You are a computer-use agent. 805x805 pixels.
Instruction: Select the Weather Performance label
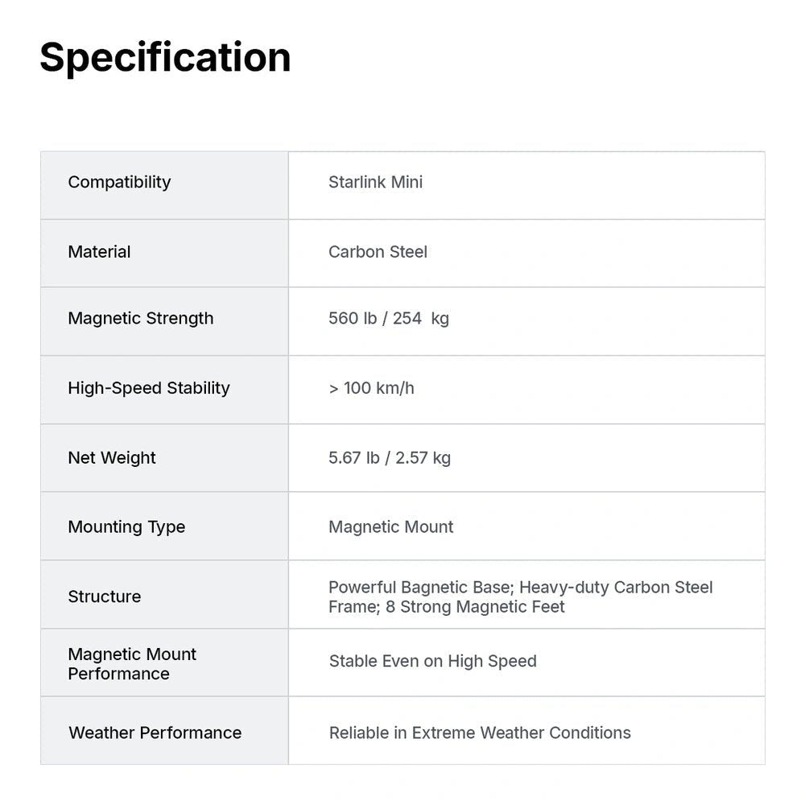[155, 733]
